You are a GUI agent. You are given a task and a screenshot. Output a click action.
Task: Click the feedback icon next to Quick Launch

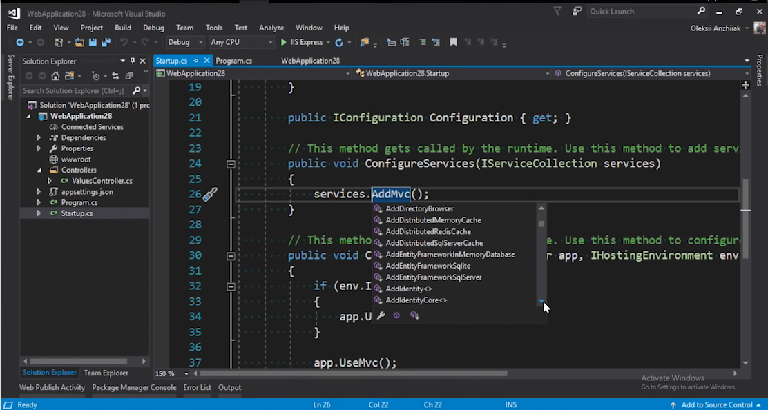tap(577, 12)
